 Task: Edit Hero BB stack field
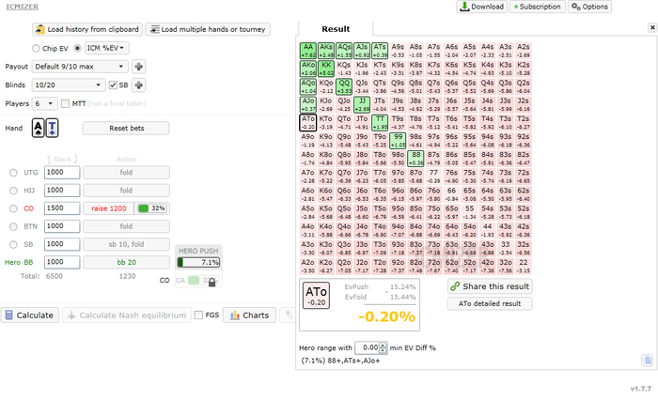[62, 262]
